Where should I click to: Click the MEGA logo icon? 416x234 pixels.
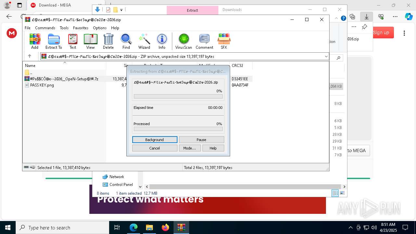(x=12, y=33)
